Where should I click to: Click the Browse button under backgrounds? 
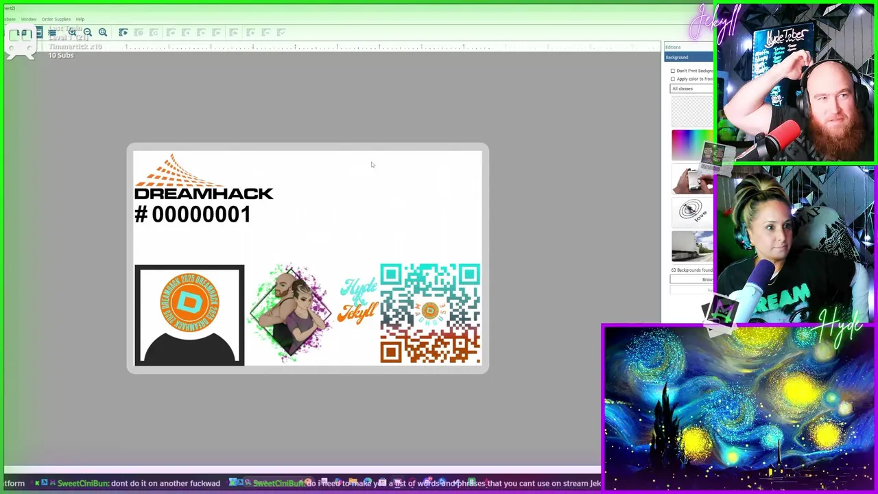pyautogui.click(x=692, y=279)
